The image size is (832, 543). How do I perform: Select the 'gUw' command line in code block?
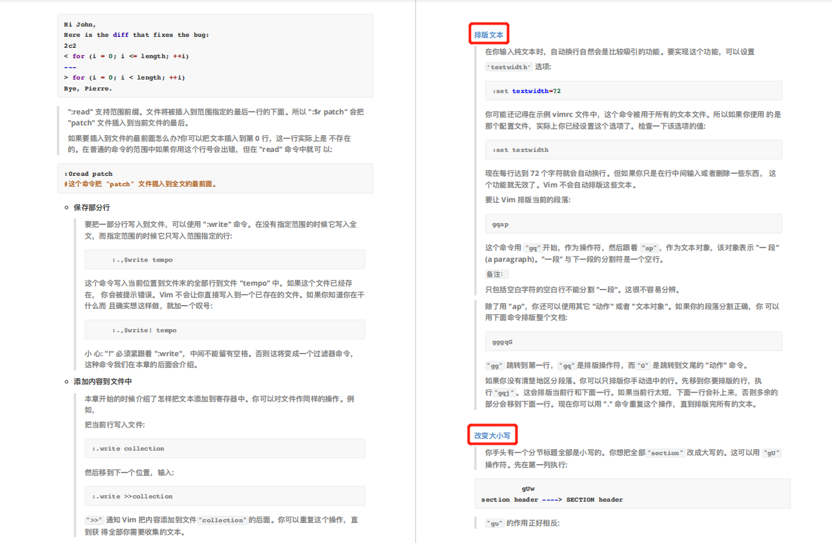coord(528,489)
